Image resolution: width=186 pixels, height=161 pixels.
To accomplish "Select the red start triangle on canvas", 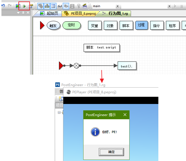I will (61, 65).
